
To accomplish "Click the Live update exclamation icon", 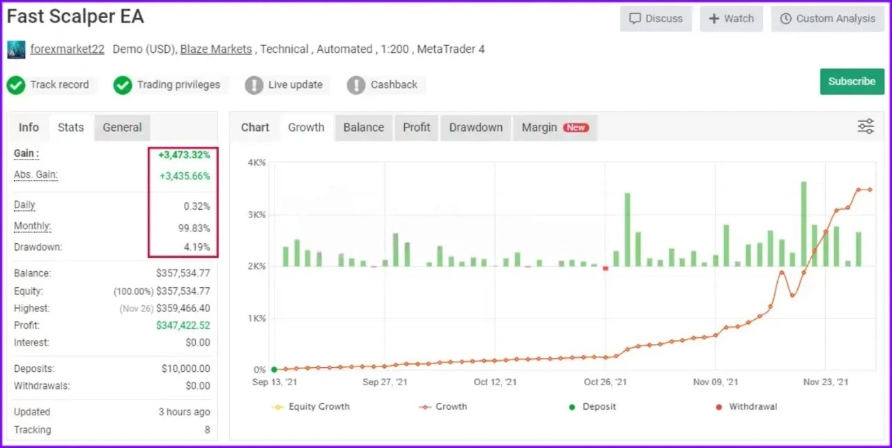I will click(x=254, y=85).
